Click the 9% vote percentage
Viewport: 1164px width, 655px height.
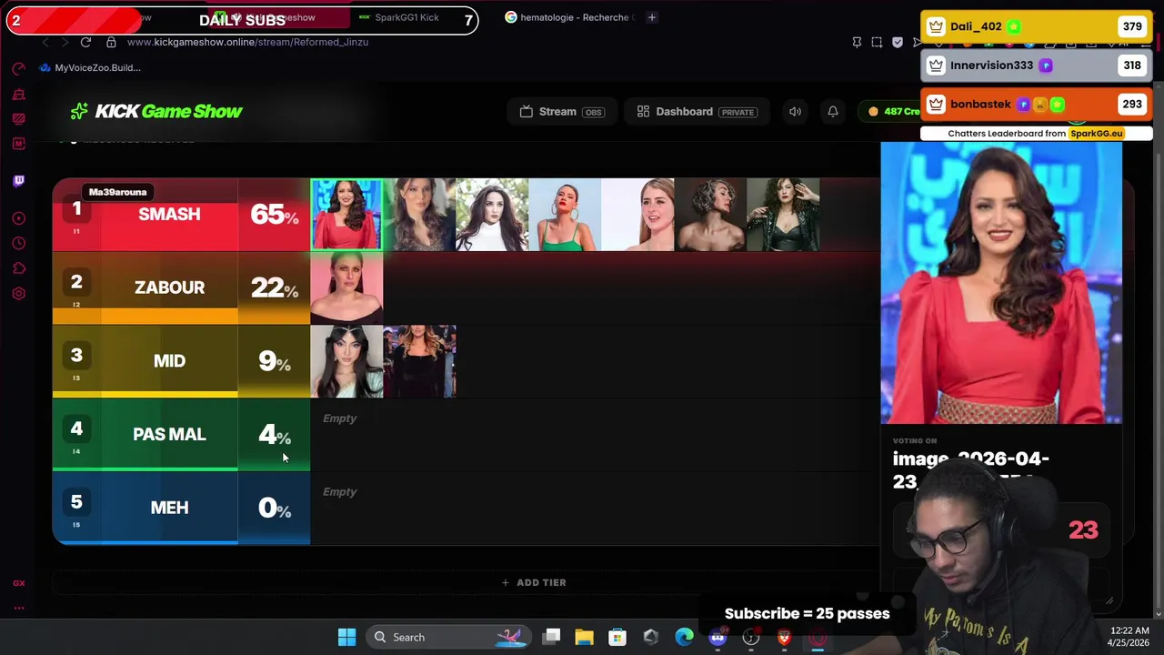[274, 361]
